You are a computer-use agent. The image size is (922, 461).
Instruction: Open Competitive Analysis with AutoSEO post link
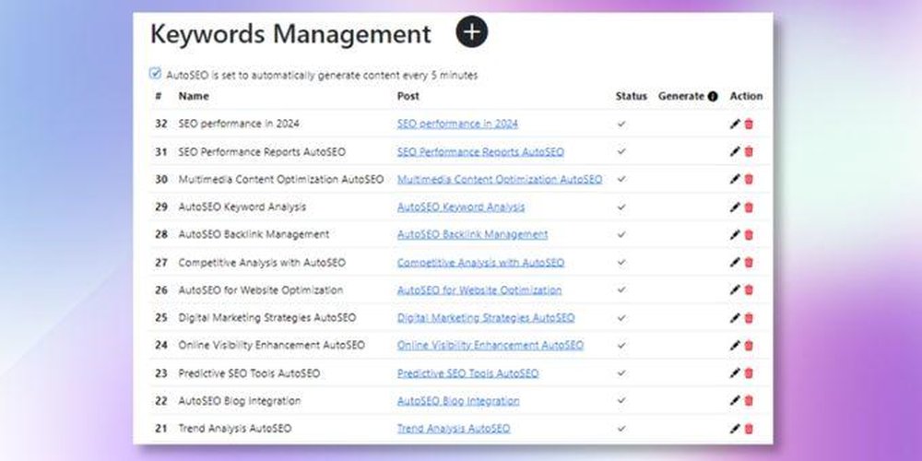tap(480, 262)
